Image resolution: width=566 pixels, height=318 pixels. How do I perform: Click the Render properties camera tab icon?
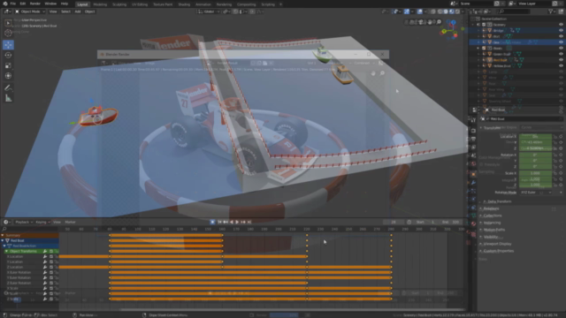point(473,131)
